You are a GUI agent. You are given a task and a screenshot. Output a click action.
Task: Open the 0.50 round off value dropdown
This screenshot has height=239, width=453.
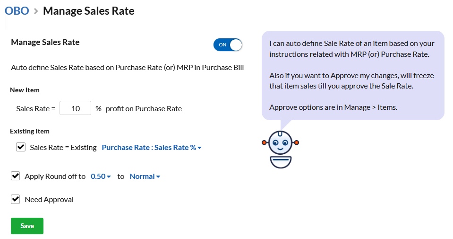point(101,177)
